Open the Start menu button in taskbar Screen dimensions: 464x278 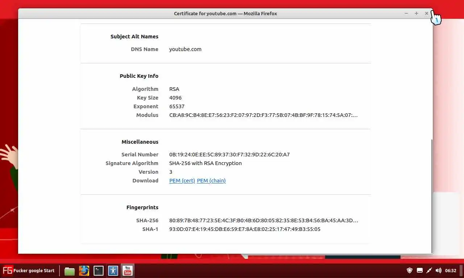click(x=29, y=270)
